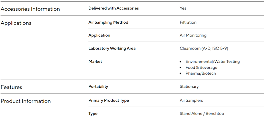Viewport: 265px width, 121px height.
Task: Click the Air Samplers value
Action: [x=191, y=100]
